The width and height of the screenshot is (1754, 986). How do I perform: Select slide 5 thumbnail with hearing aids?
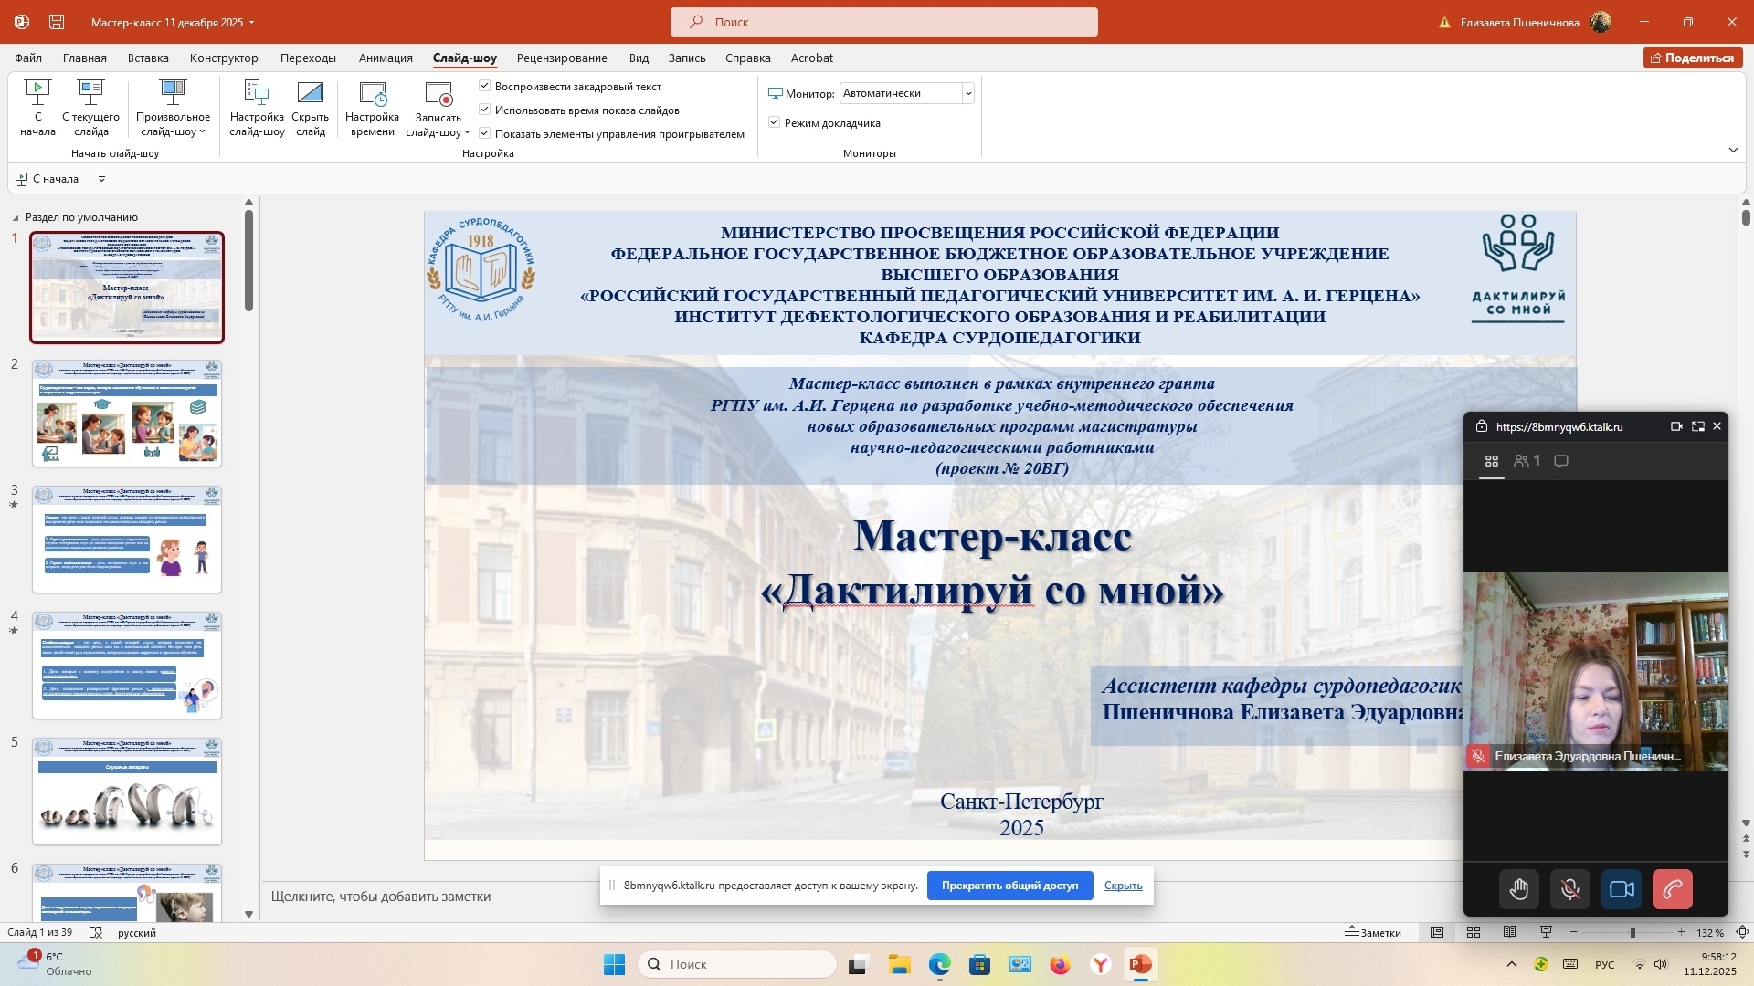click(127, 791)
